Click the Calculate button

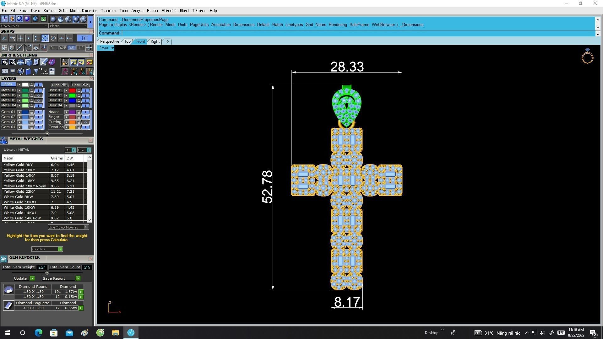point(47,249)
